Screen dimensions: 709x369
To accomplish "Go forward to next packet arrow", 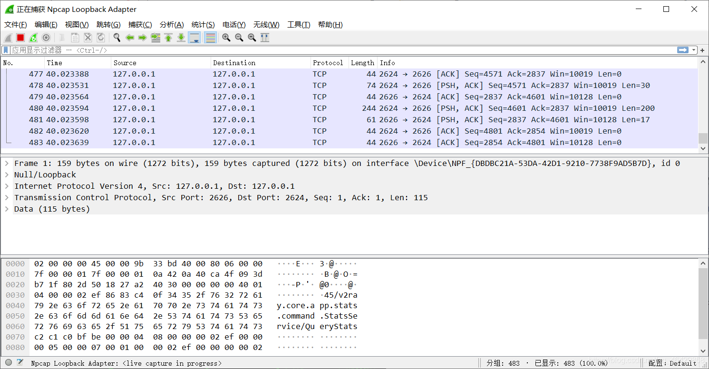I will 142,38.
